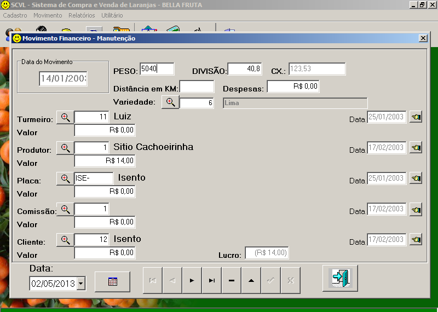Open the Relatórios menu

[x=82, y=15]
